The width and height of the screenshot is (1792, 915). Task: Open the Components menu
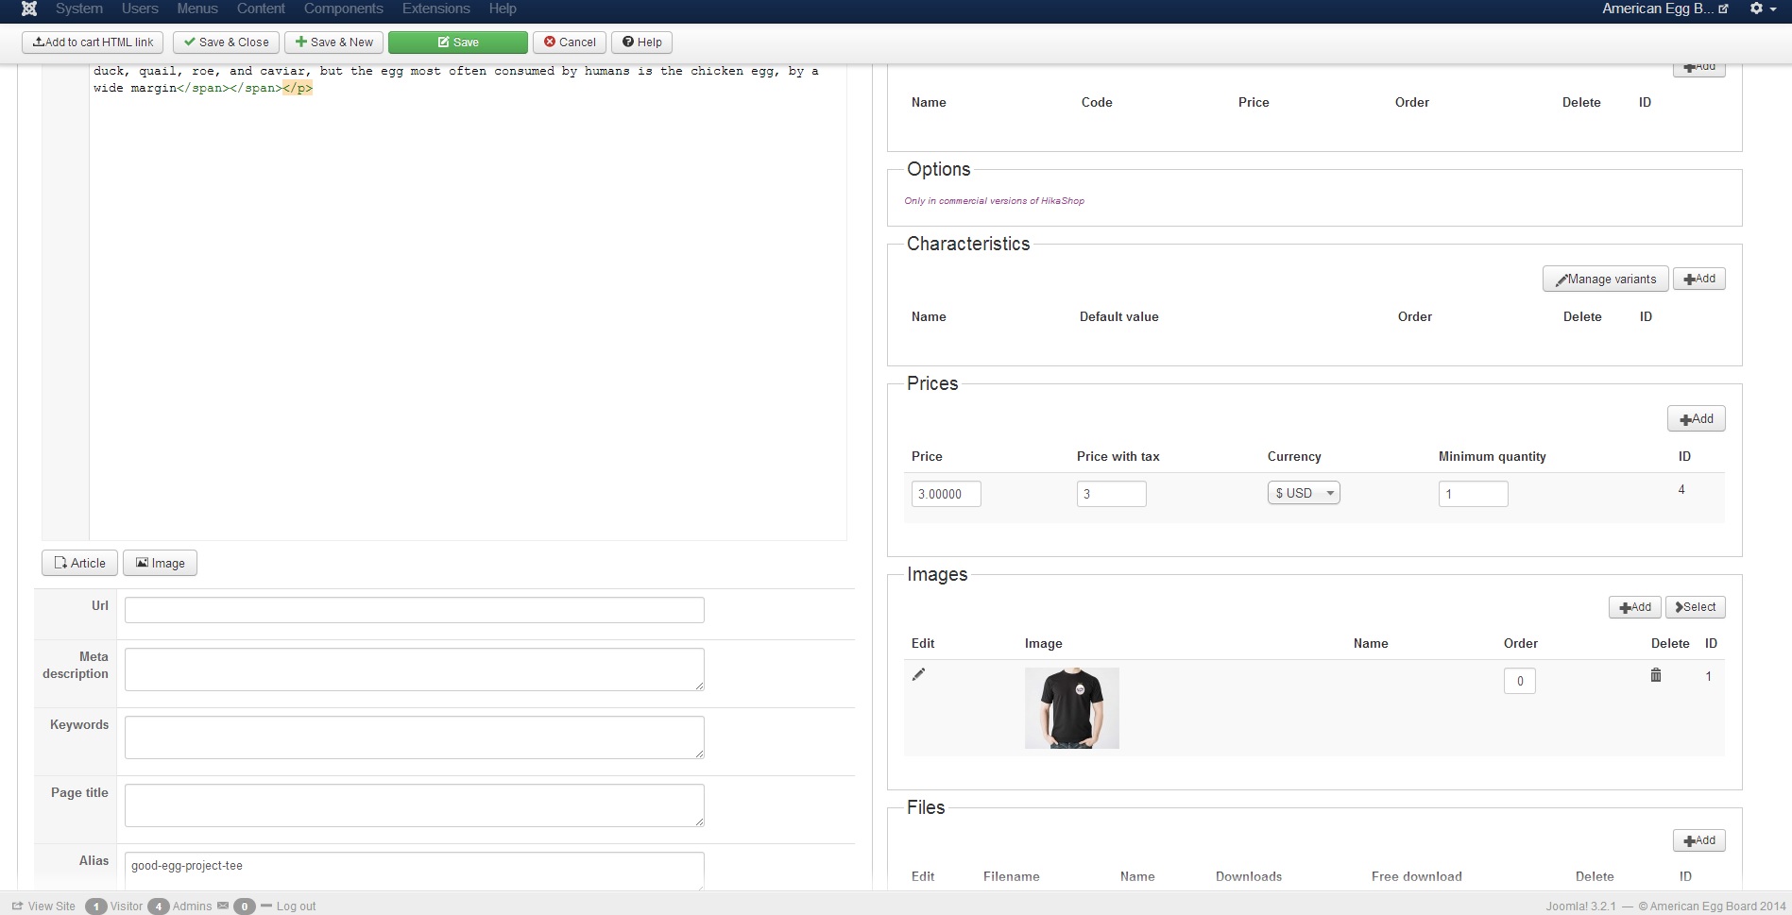344,8
